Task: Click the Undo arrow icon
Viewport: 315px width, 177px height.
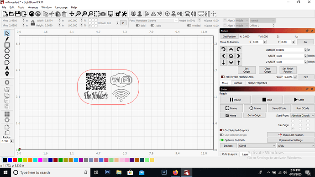Action: click(31, 14)
